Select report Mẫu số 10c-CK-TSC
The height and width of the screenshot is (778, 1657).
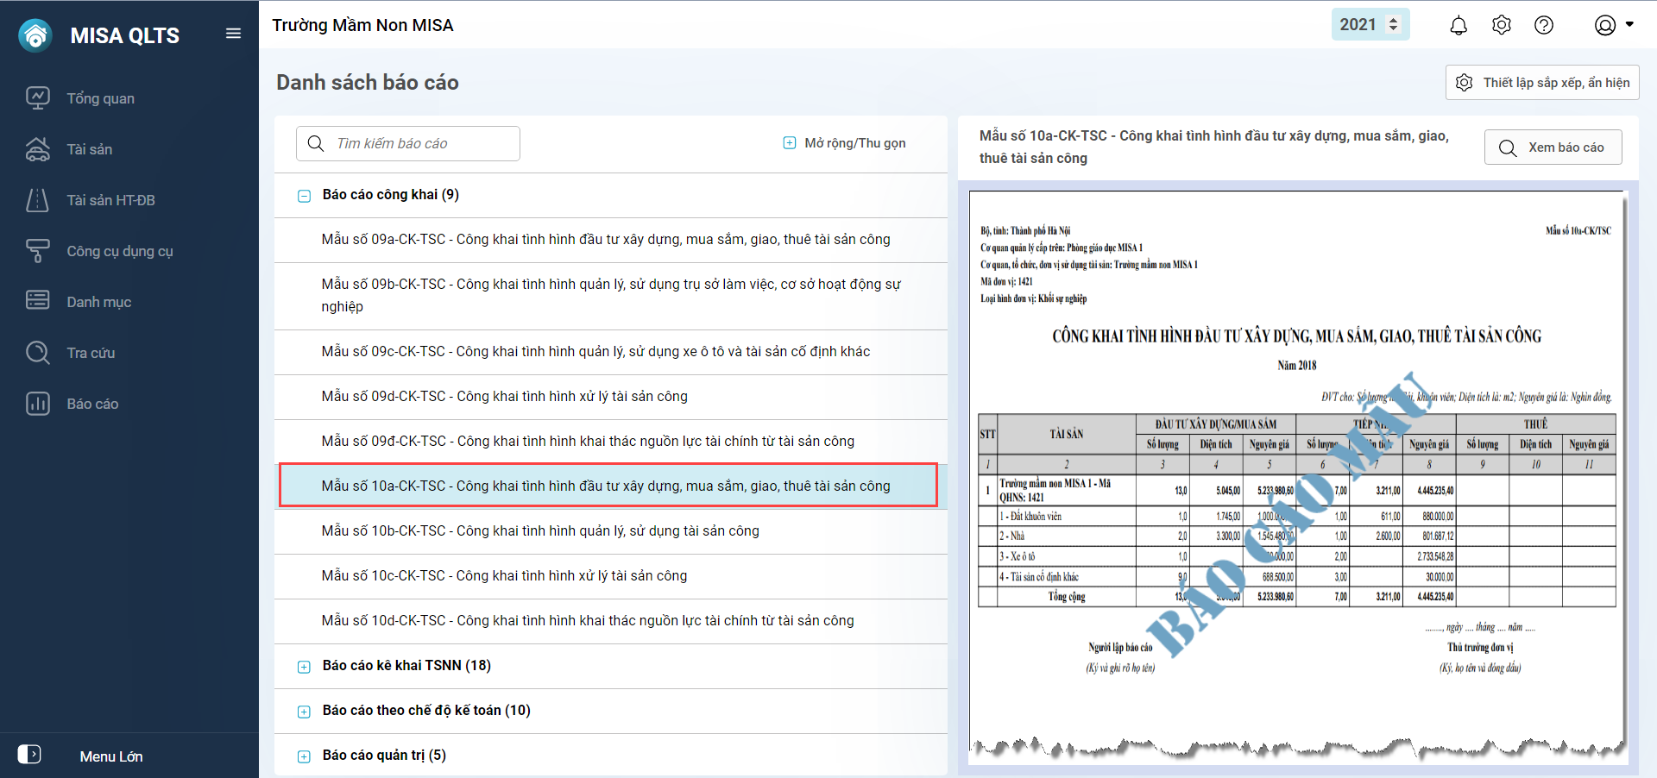(x=611, y=576)
